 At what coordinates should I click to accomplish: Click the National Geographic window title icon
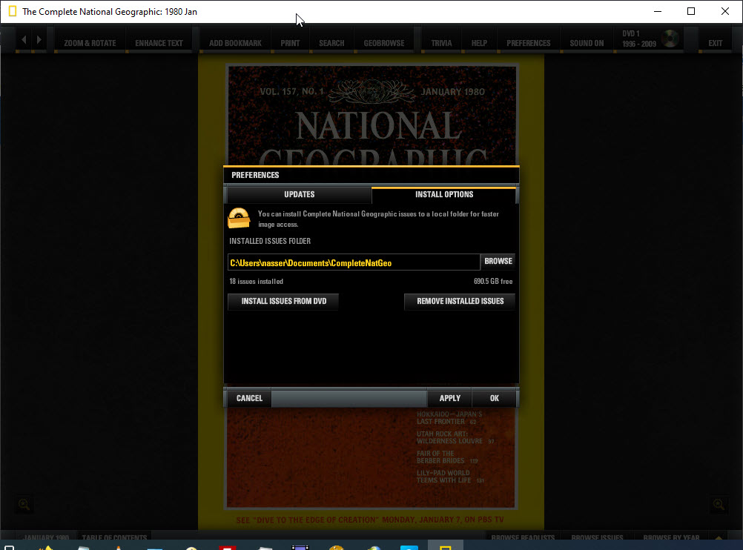click(13, 11)
